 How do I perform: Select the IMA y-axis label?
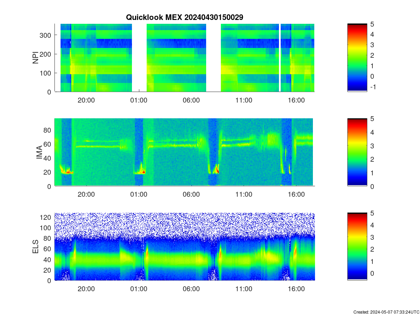39,153
